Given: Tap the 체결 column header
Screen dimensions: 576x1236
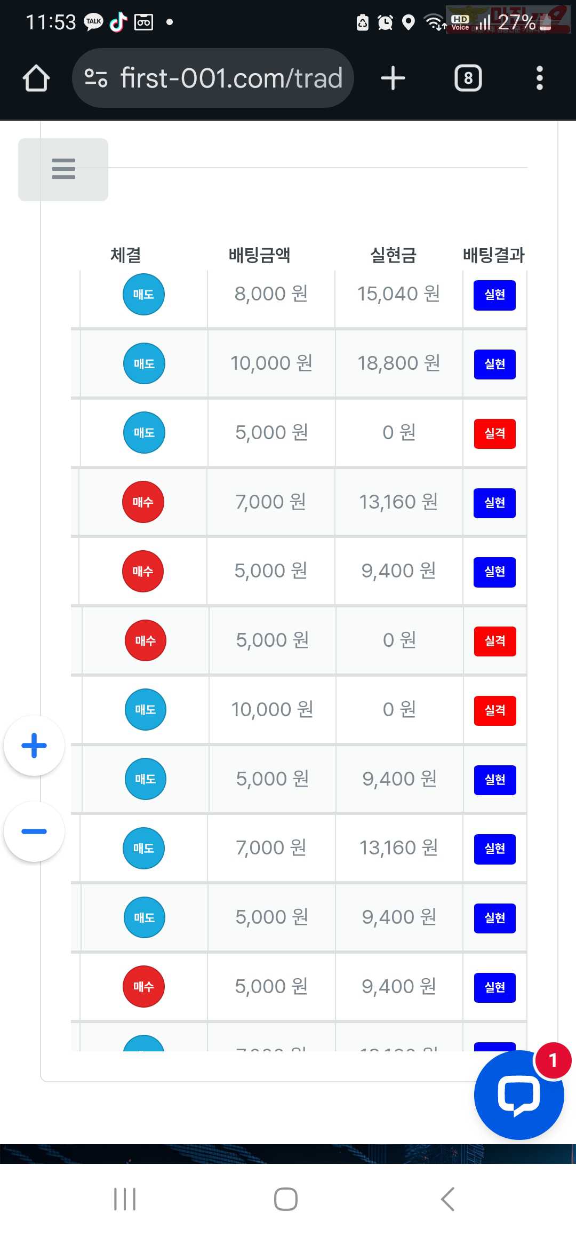Looking at the screenshot, I should [x=126, y=255].
